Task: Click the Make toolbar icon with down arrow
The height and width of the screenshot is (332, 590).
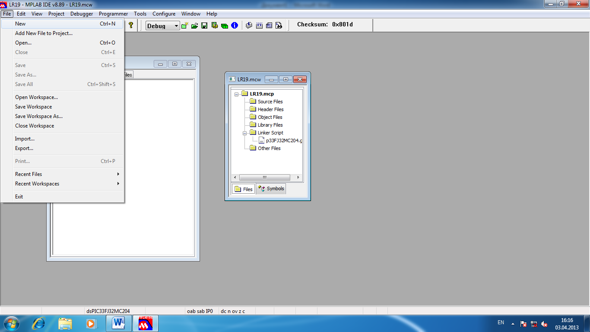Action: [x=249, y=26]
